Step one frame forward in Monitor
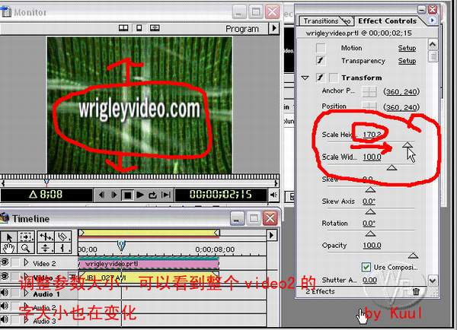Image resolution: width=457 pixels, height=330 pixels. point(114,195)
